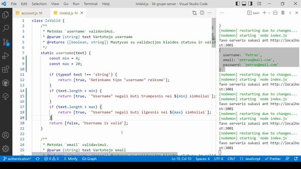Click the open changes compare icon
The image size is (301, 169).
(x=194, y=13)
